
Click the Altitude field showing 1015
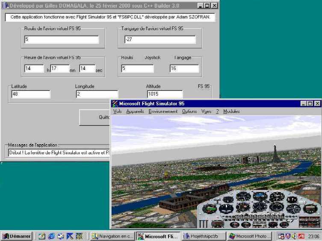pos(165,94)
